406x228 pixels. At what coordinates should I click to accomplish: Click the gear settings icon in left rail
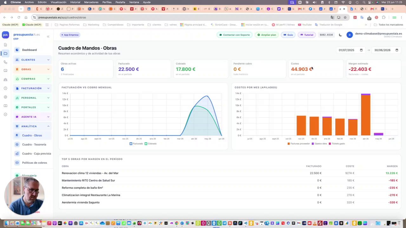pos(5,97)
